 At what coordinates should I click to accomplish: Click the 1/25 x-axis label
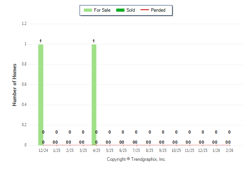point(57,150)
